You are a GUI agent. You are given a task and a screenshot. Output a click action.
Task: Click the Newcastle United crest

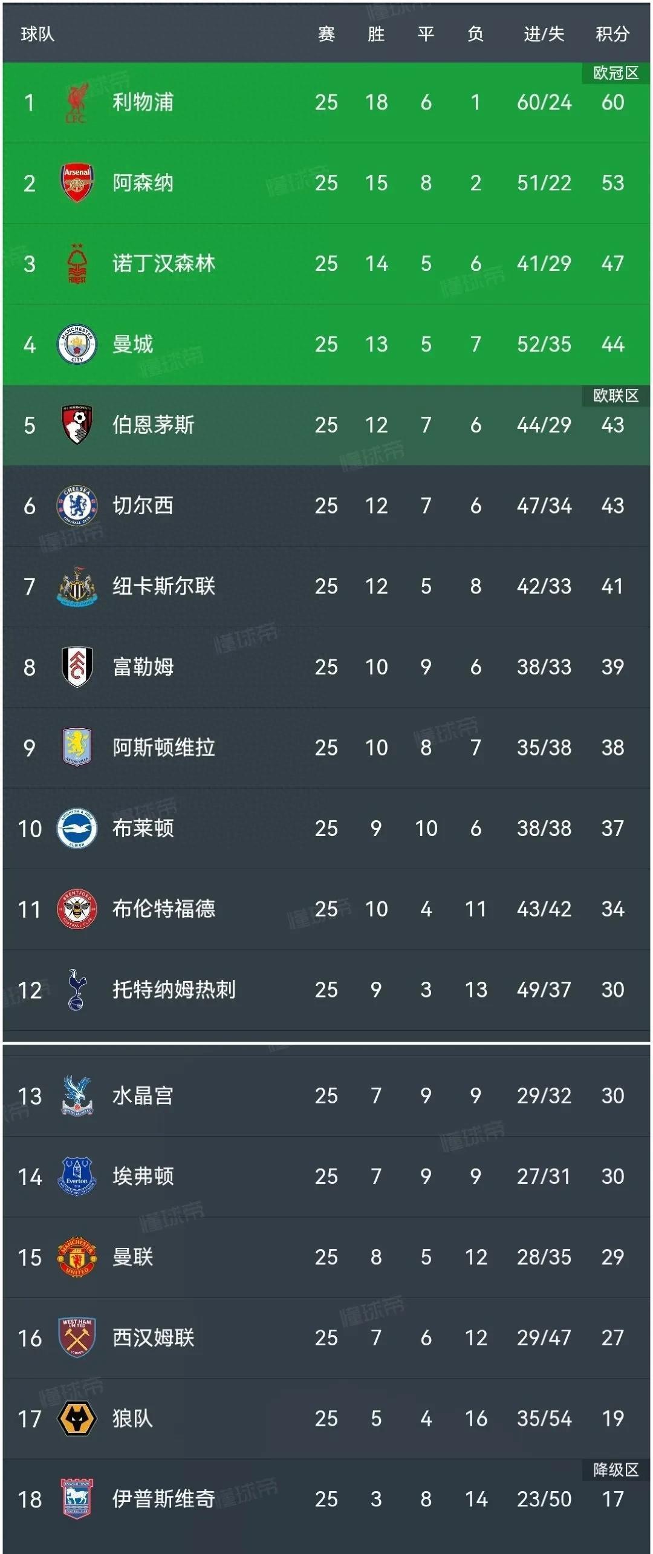[77, 586]
